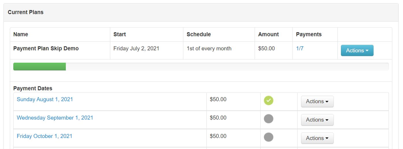
Task: Select the Payment Plan Skip Demo name
Action: pyautogui.click(x=46, y=48)
